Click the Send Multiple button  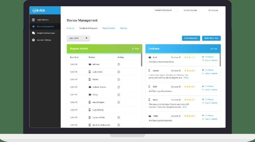[x=211, y=38]
